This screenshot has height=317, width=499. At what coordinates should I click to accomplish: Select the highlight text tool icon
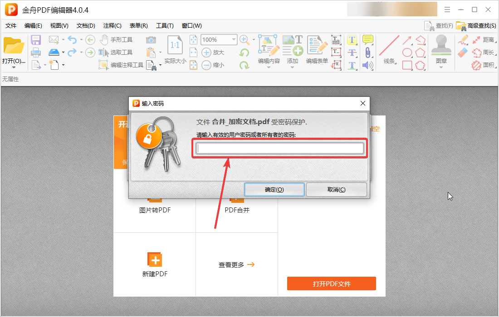pyautogui.click(x=352, y=40)
